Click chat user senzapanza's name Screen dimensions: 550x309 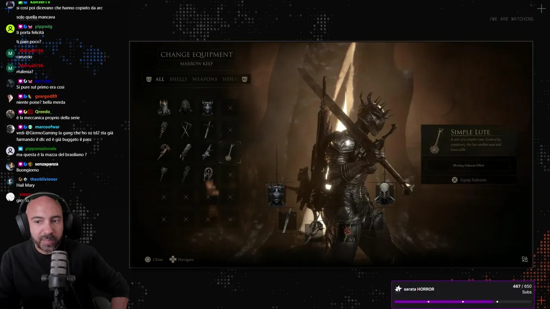(x=46, y=164)
